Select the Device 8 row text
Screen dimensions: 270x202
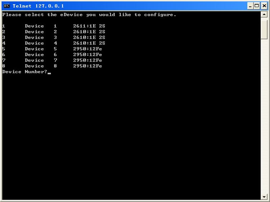(52, 66)
